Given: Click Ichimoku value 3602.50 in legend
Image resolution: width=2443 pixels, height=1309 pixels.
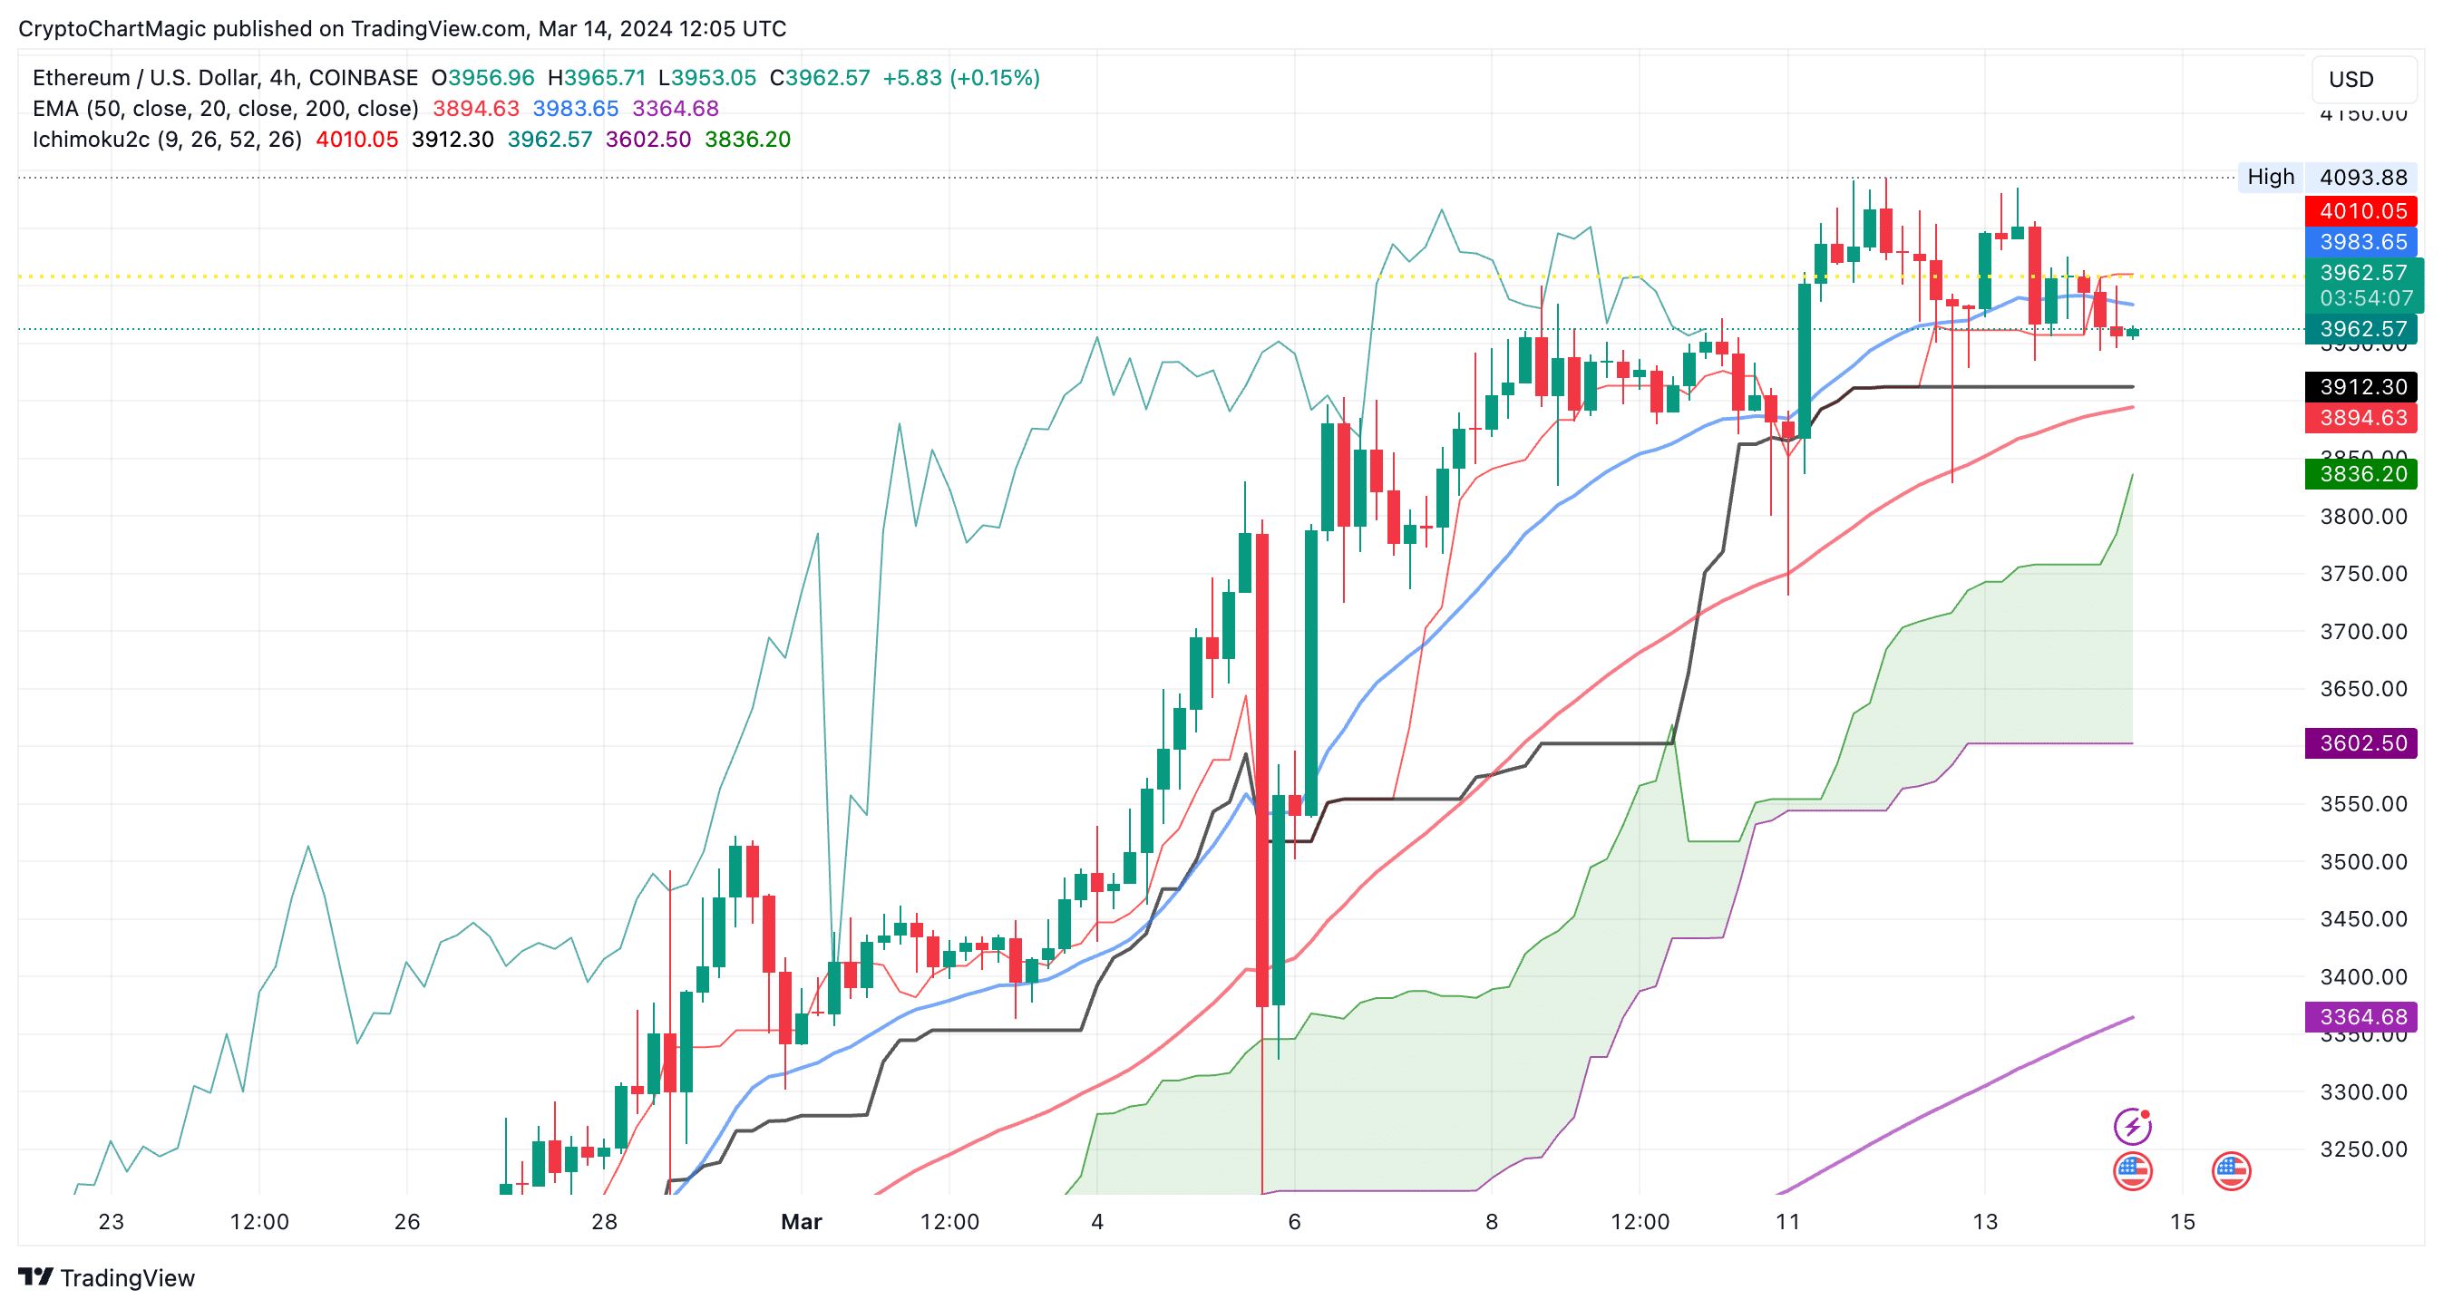Looking at the screenshot, I should pos(648,140).
